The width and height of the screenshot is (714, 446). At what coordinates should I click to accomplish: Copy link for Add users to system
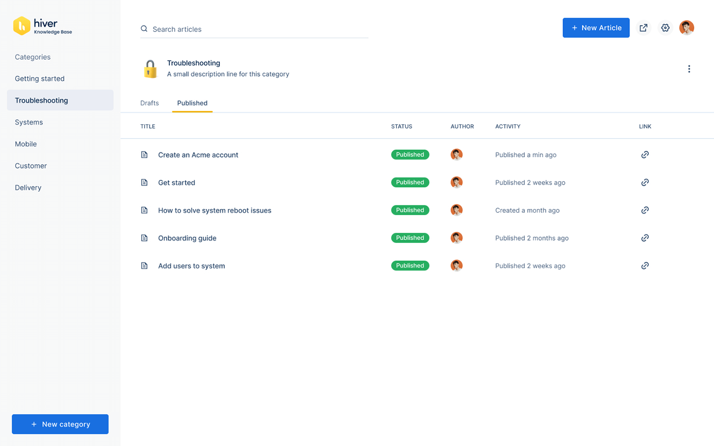[645, 266]
